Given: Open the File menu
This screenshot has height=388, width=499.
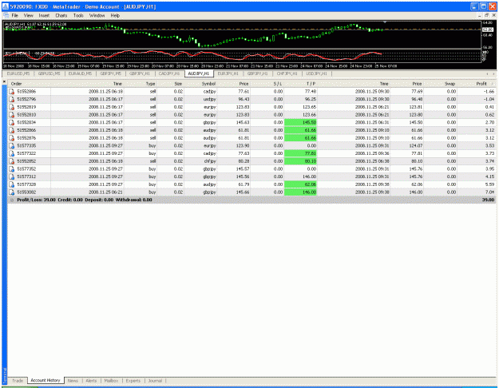Looking at the screenshot, I should coord(15,15).
